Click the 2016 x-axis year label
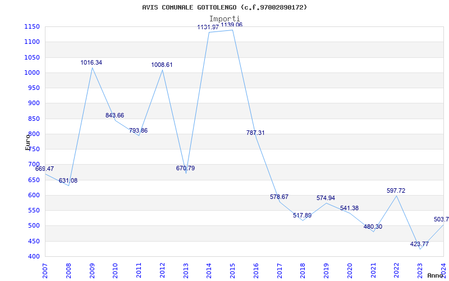This screenshot has height=281, width=449. point(256,271)
